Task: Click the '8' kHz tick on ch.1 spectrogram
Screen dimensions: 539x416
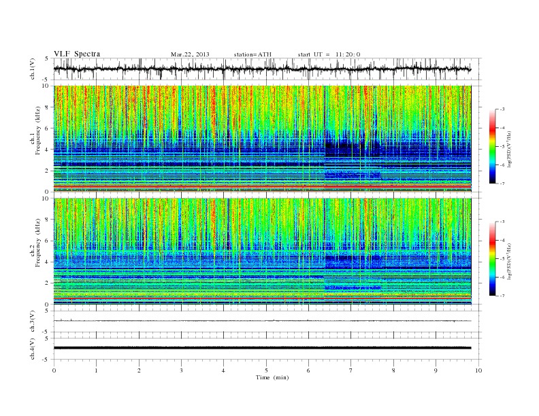Action: (x=47, y=107)
